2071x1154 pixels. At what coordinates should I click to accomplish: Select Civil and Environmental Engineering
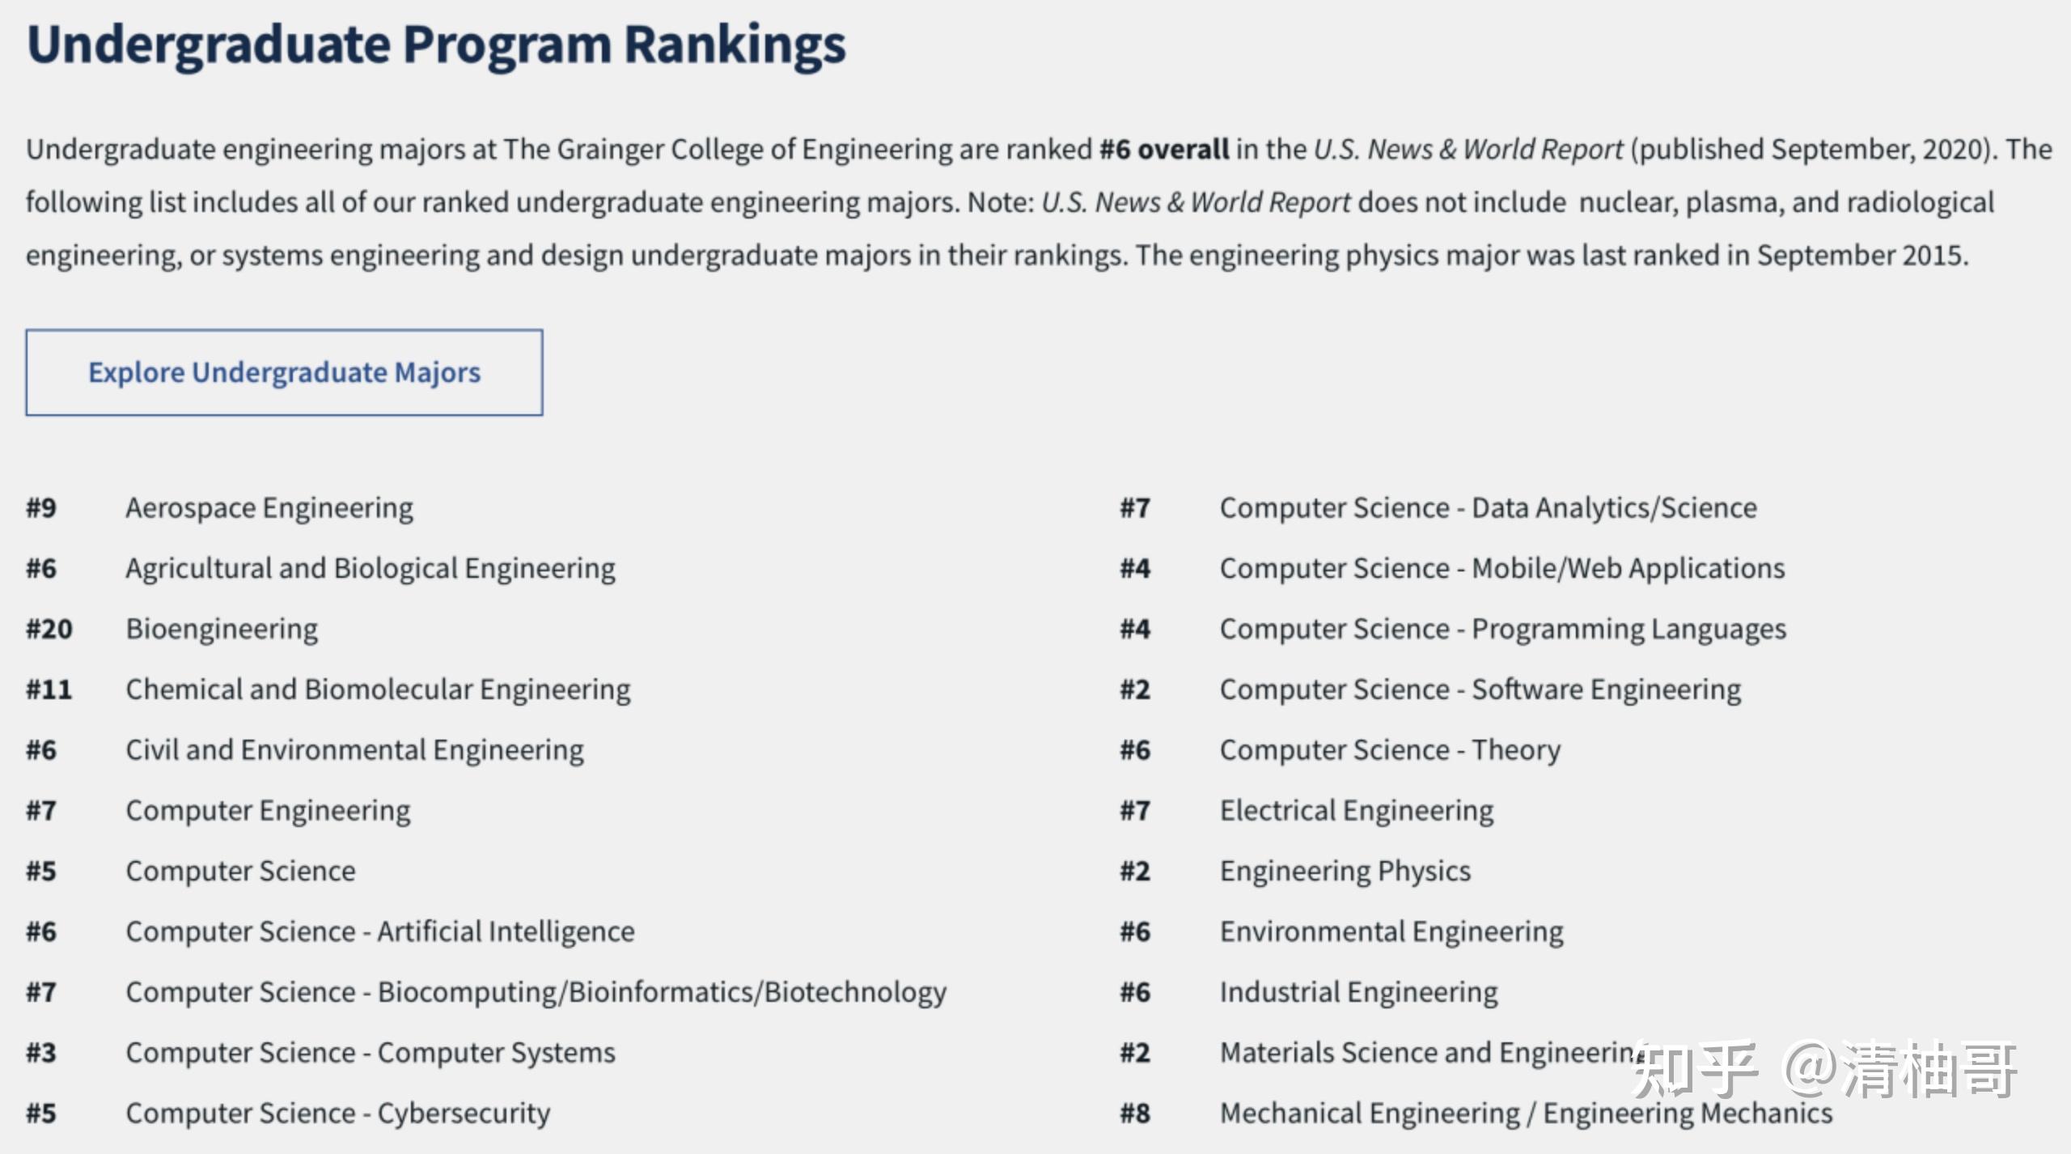pos(354,750)
